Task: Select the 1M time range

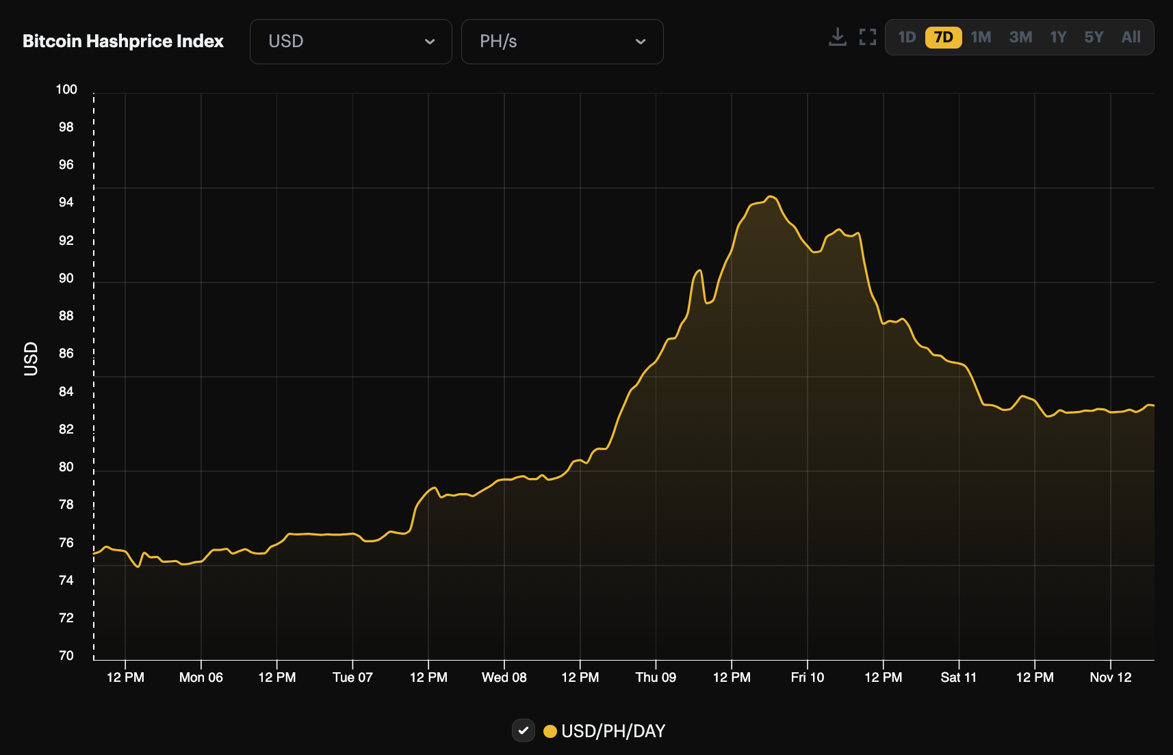Action: 981,38
